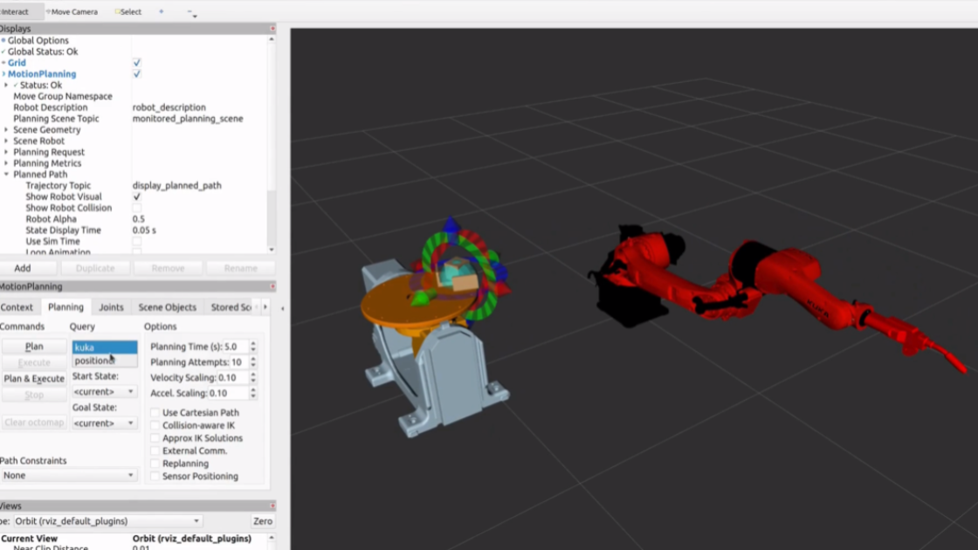Increase the Planning Time spinner value
978x550 pixels.
pos(253,344)
